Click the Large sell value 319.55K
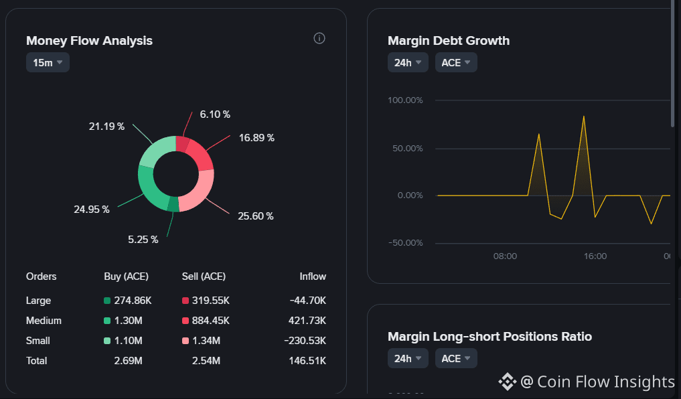681x399 pixels. tap(211, 301)
